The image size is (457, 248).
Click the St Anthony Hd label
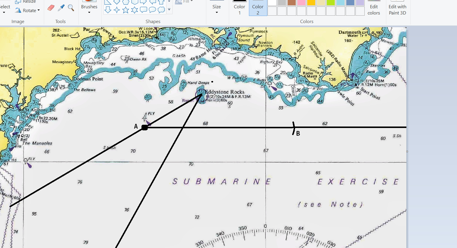40,110
